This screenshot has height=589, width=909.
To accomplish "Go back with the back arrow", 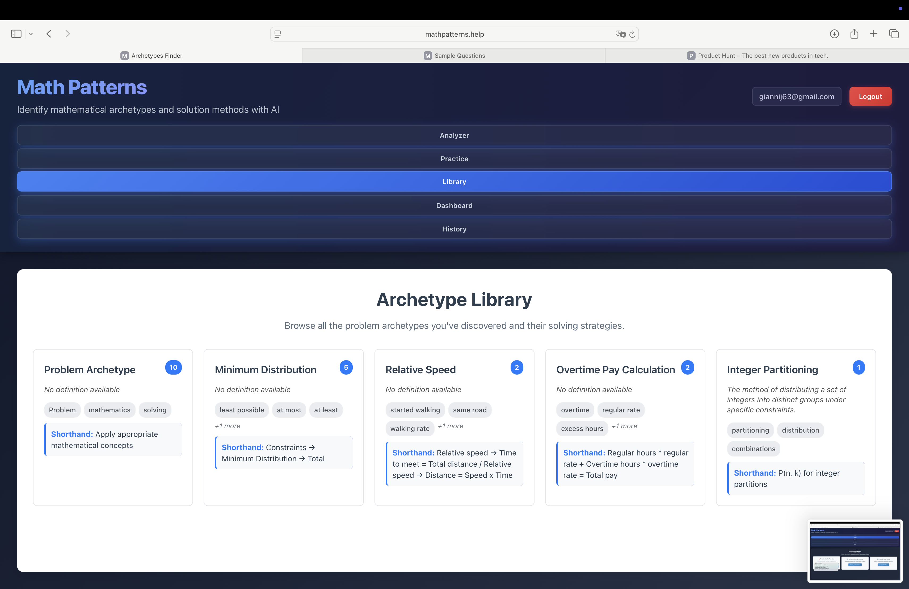I will pos(49,34).
